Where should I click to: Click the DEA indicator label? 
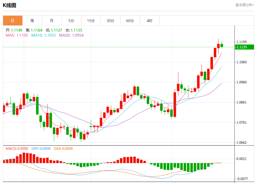[63, 149]
